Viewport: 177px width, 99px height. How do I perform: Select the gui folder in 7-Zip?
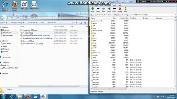click(x=94, y=35)
